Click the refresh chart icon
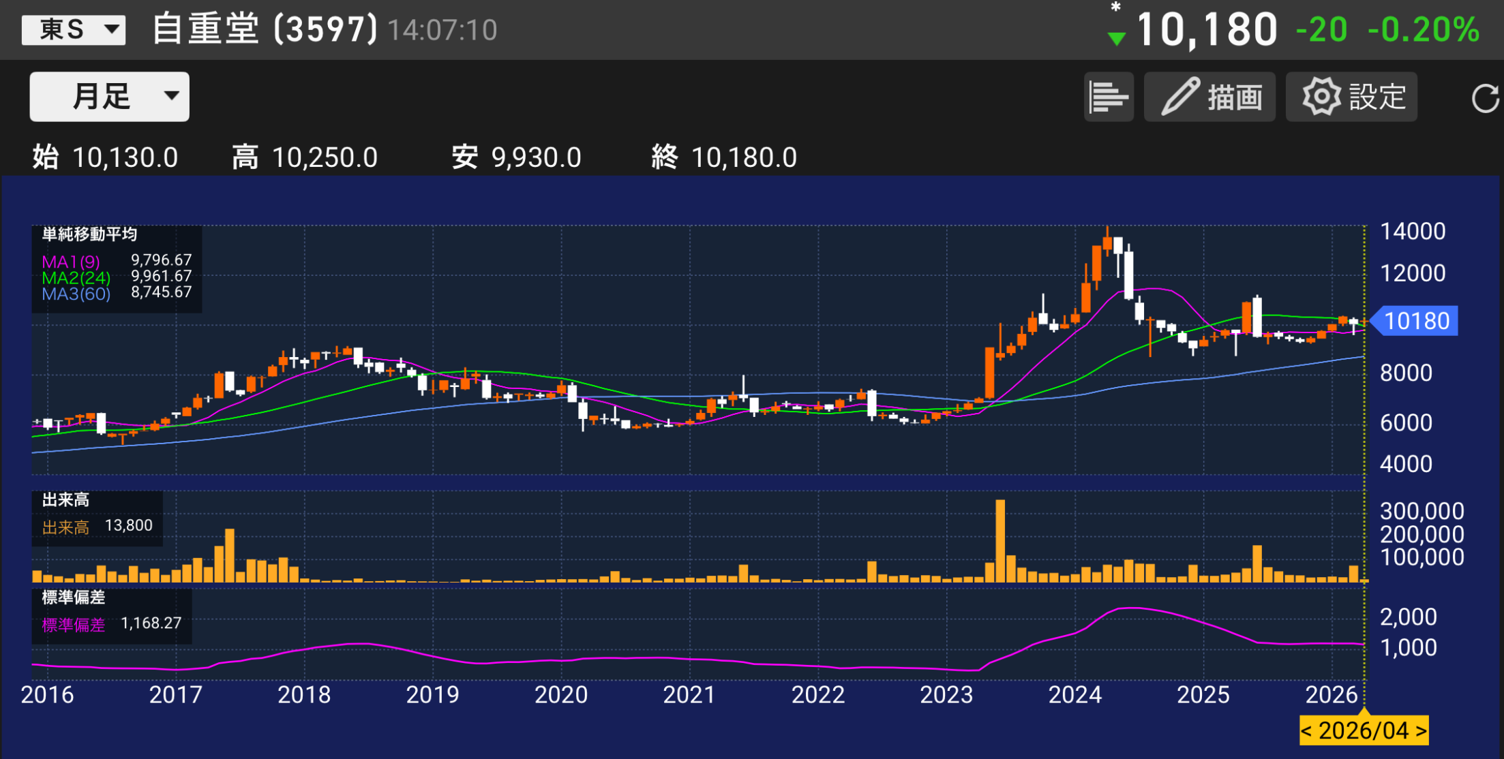The width and height of the screenshot is (1504, 759). tap(1484, 98)
